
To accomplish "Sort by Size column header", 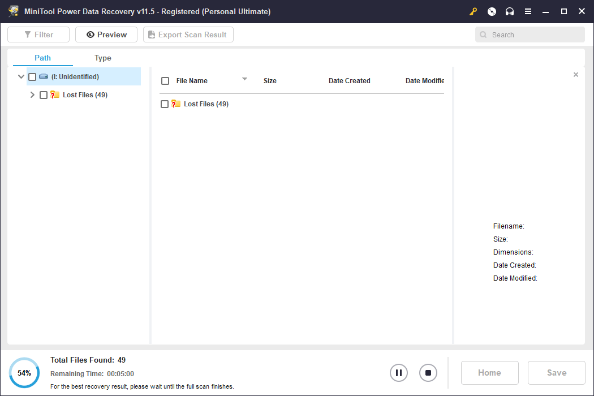I will (270, 81).
